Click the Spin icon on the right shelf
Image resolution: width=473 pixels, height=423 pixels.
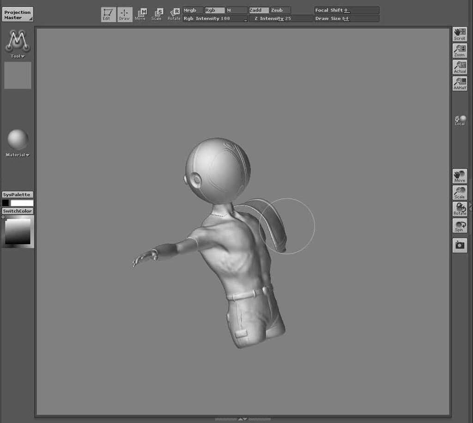[460, 225]
